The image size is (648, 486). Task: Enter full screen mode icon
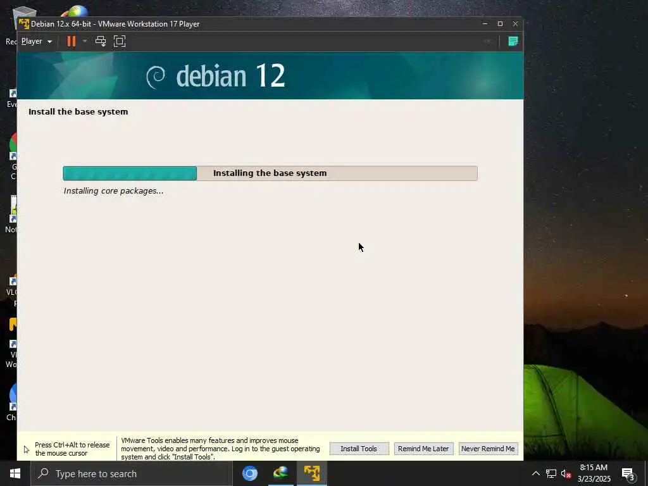click(120, 41)
